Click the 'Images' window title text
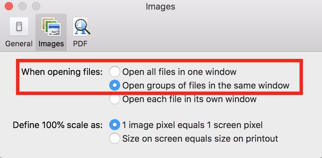This screenshot has width=322, height=158. [160, 6]
